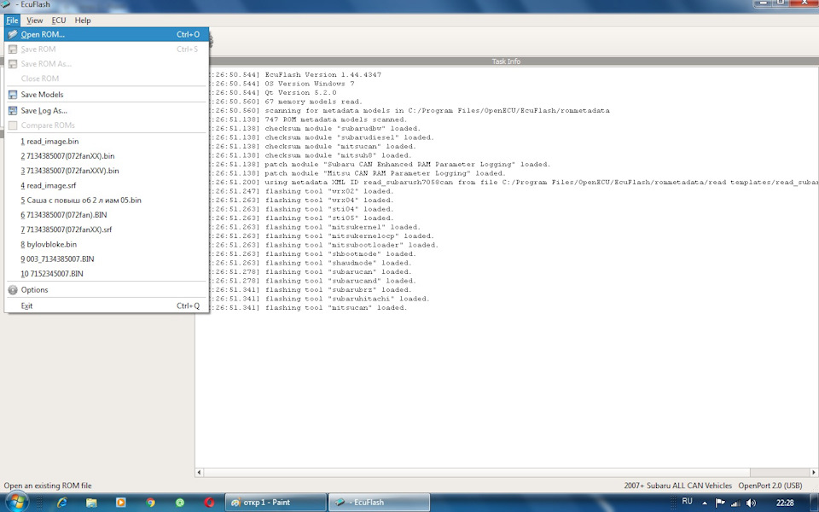
Task: Open recent file 7134385007(072fanXX).srf
Action: click(107, 230)
